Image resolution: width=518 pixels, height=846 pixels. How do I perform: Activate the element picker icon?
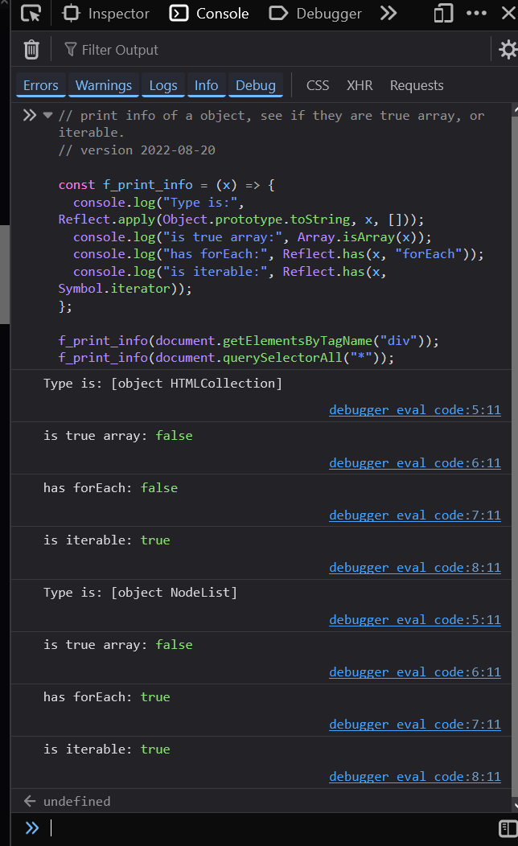tap(31, 13)
